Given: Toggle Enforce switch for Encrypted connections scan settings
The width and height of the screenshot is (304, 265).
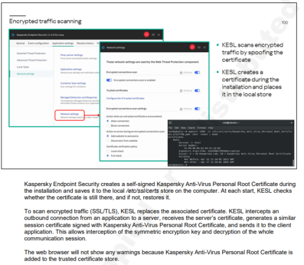Looking at the screenshot, I should pyautogui.click(x=197, y=109).
